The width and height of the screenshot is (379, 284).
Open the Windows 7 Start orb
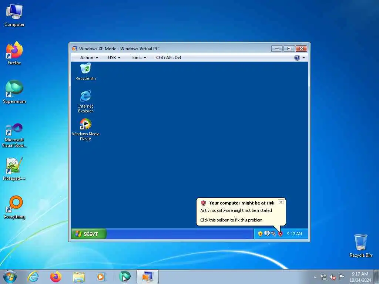tap(10, 277)
